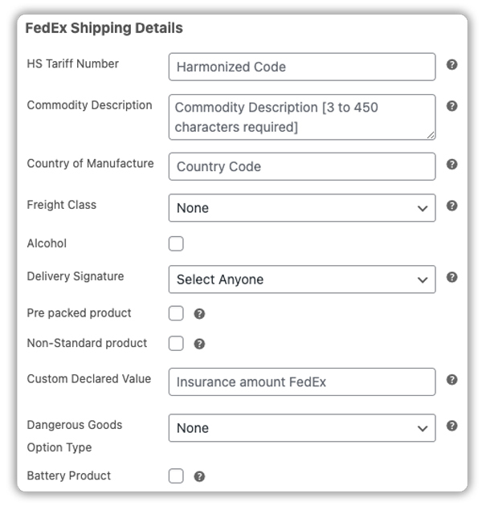Focus the Country Code text field
The height and width of the screenshot is (506, 482).
[x=301, y=166]
